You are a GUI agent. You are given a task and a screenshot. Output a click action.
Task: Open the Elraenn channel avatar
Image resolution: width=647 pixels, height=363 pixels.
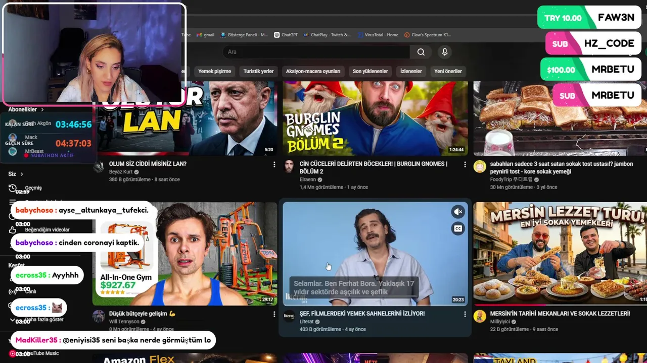289,167
